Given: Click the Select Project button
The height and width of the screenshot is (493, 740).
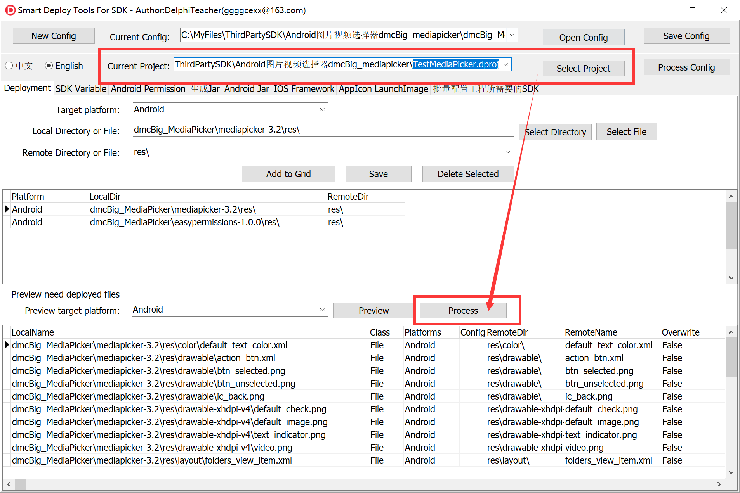Looking at the screenshot, I should coord(583,69).
